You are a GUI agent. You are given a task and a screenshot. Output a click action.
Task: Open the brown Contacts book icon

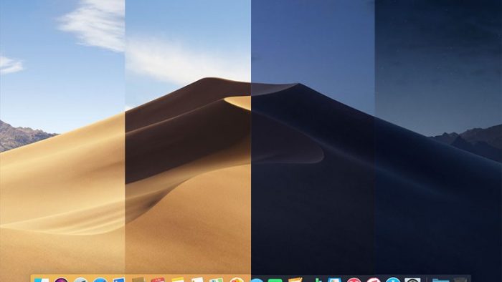[x=138, y=280]
